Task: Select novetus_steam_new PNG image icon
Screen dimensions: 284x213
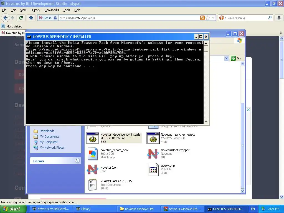Action: click(x=93, y=154)
